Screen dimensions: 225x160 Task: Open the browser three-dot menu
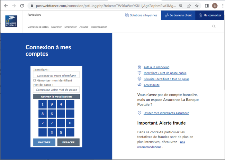[x=222, y=6]
